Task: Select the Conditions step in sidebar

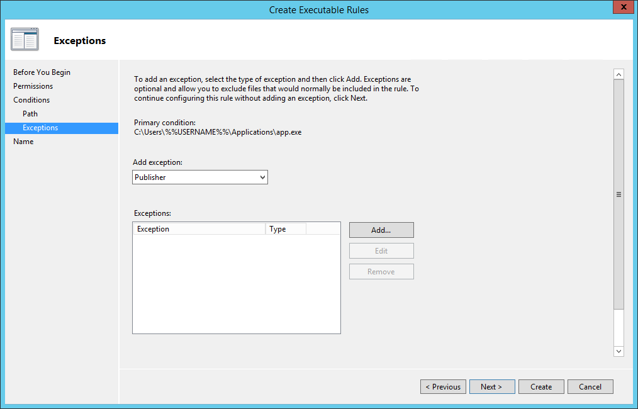Action: pyautogui.click(x=31, y=99)
